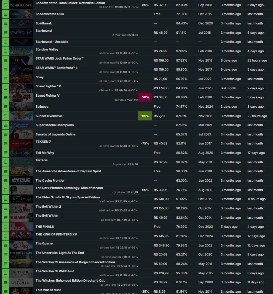This screenshot has width=273, height=294.
Task: Open STAR WARS Jedi: Fallen Order link
Action: point(59,59)
